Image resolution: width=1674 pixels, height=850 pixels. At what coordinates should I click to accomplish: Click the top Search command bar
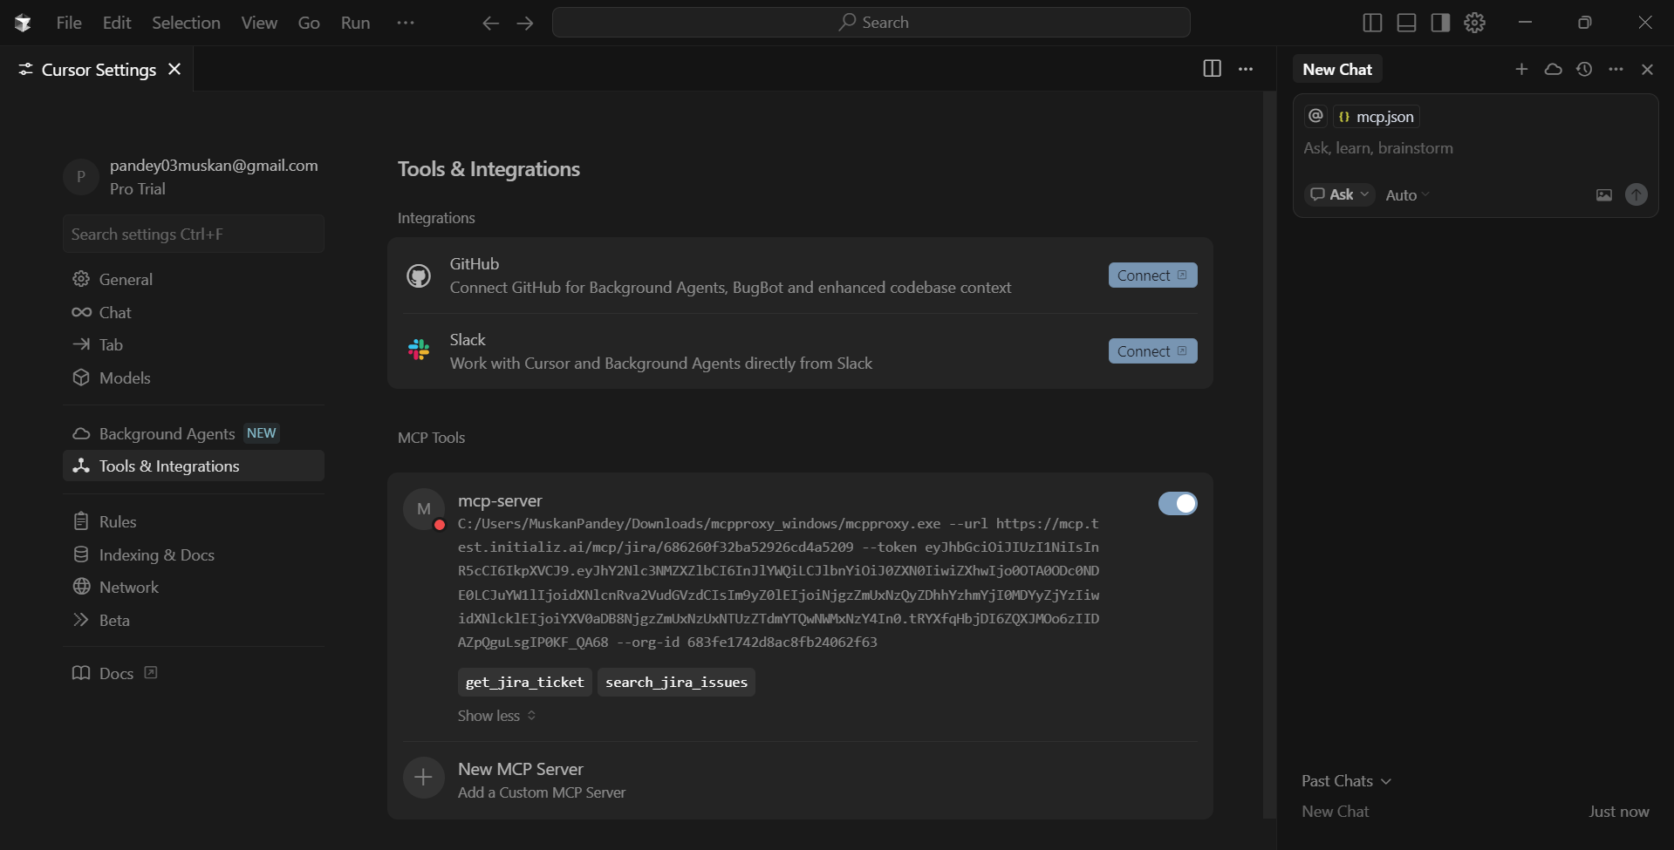pos(871,23)
